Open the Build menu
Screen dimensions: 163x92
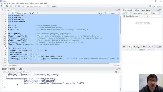27,3
